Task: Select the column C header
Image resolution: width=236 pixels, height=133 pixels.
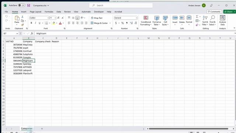Action: pos(43,38)
